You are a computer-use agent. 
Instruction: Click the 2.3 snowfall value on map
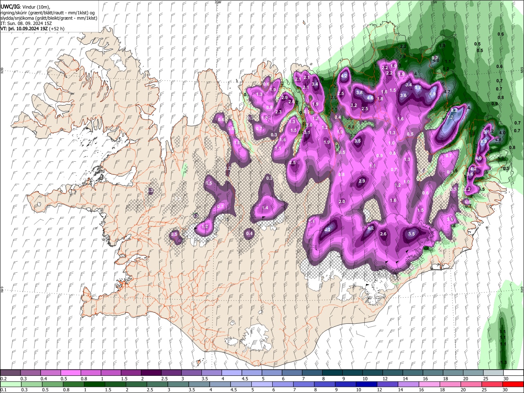click(x=278, y=112)
